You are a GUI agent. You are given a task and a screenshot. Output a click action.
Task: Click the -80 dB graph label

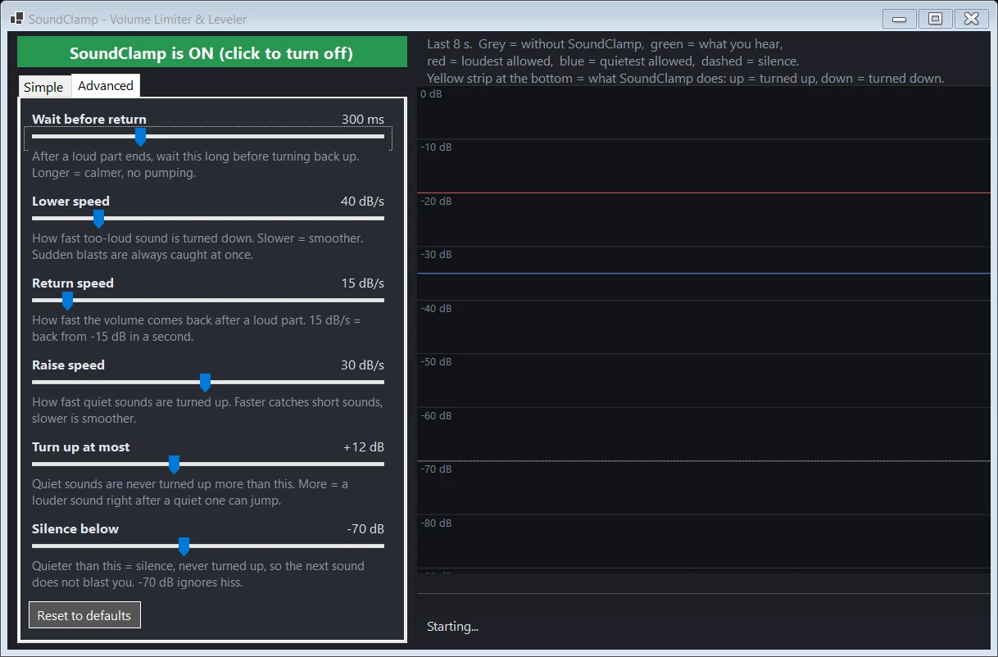436,523
